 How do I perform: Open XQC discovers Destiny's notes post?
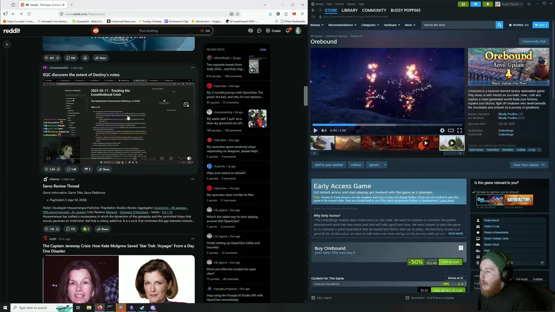coord(81,75)
